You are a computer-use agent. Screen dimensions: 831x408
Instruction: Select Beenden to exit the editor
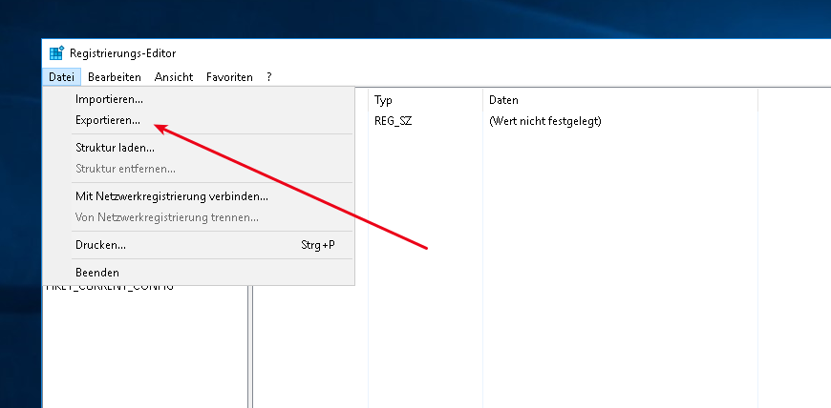199,273
